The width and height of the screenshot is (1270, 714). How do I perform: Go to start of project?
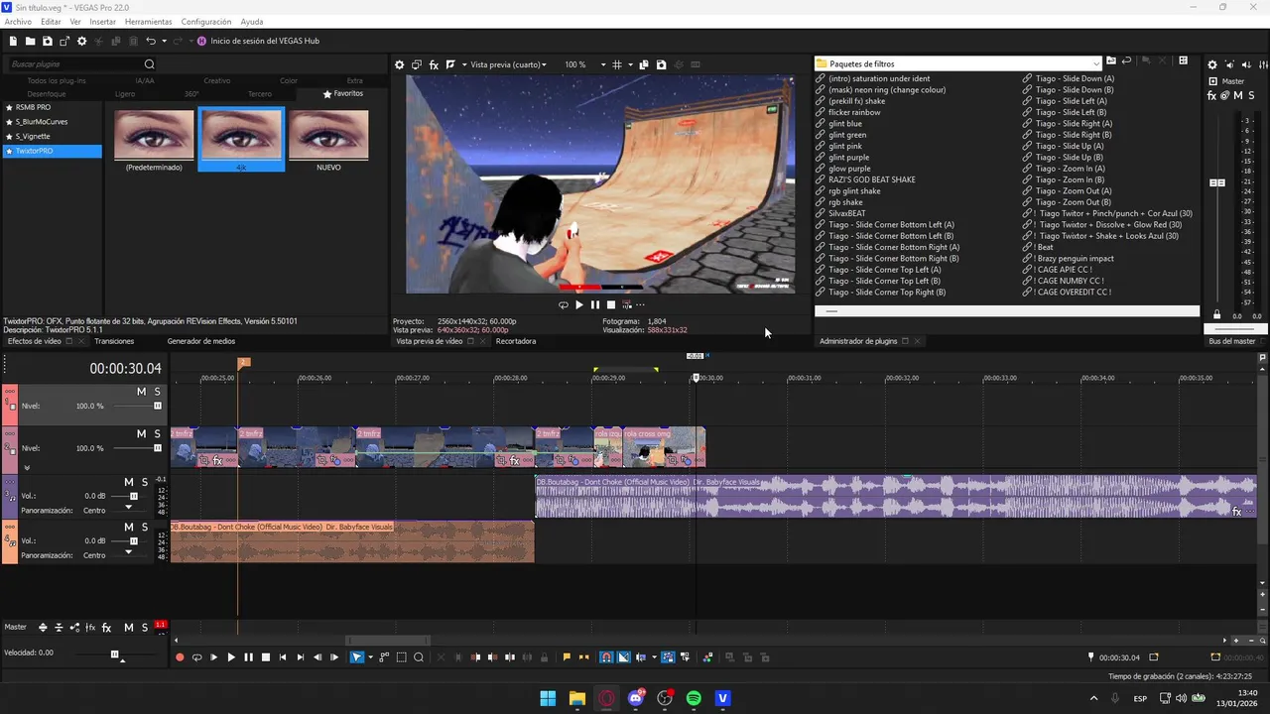pyautogui.click(x=283, y=656)
